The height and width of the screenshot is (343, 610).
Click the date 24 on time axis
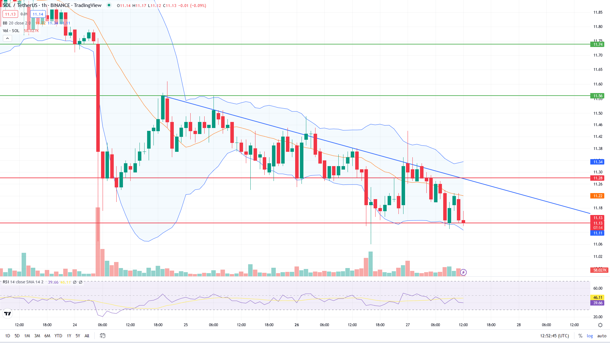coord(75,325)
